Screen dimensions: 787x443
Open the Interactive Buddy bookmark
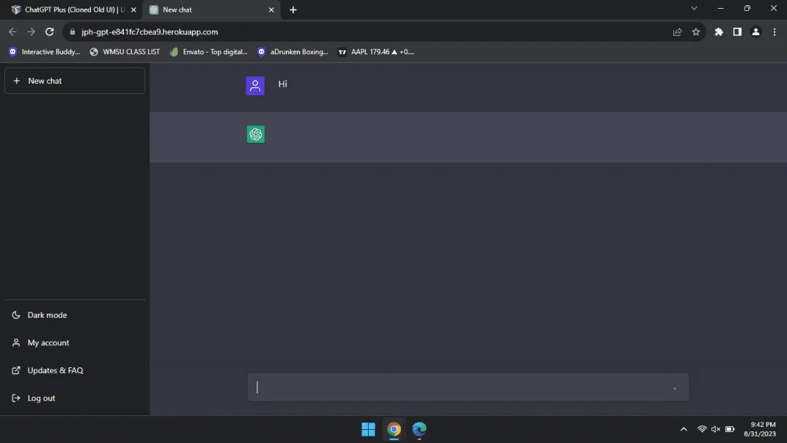44,52
